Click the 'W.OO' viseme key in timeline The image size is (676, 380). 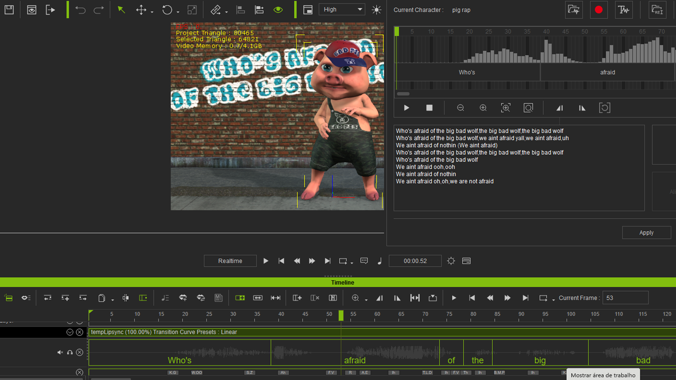pos(196,373)
